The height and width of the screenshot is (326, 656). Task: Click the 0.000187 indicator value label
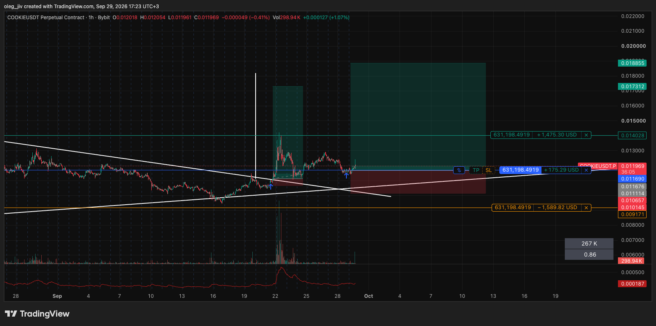632,284
